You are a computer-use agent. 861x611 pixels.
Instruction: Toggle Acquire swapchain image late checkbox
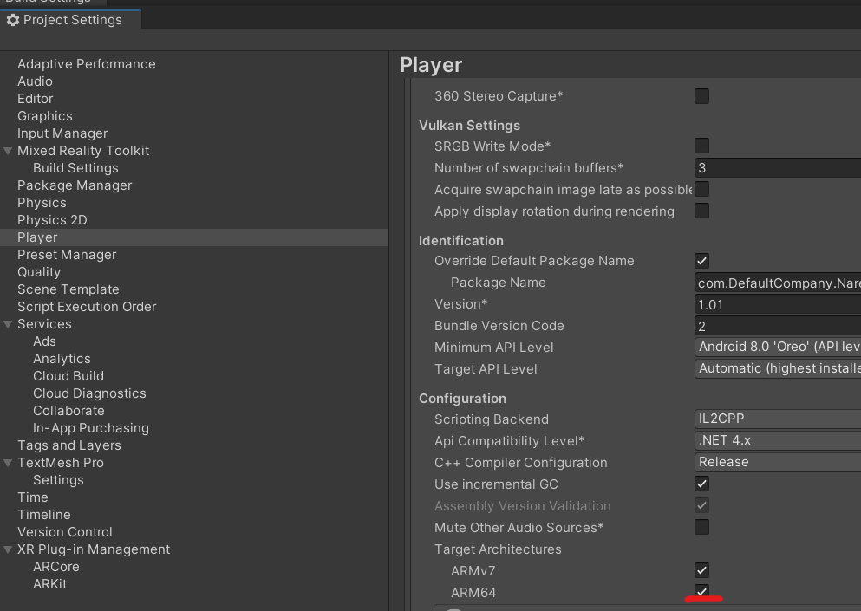[701, 190]
